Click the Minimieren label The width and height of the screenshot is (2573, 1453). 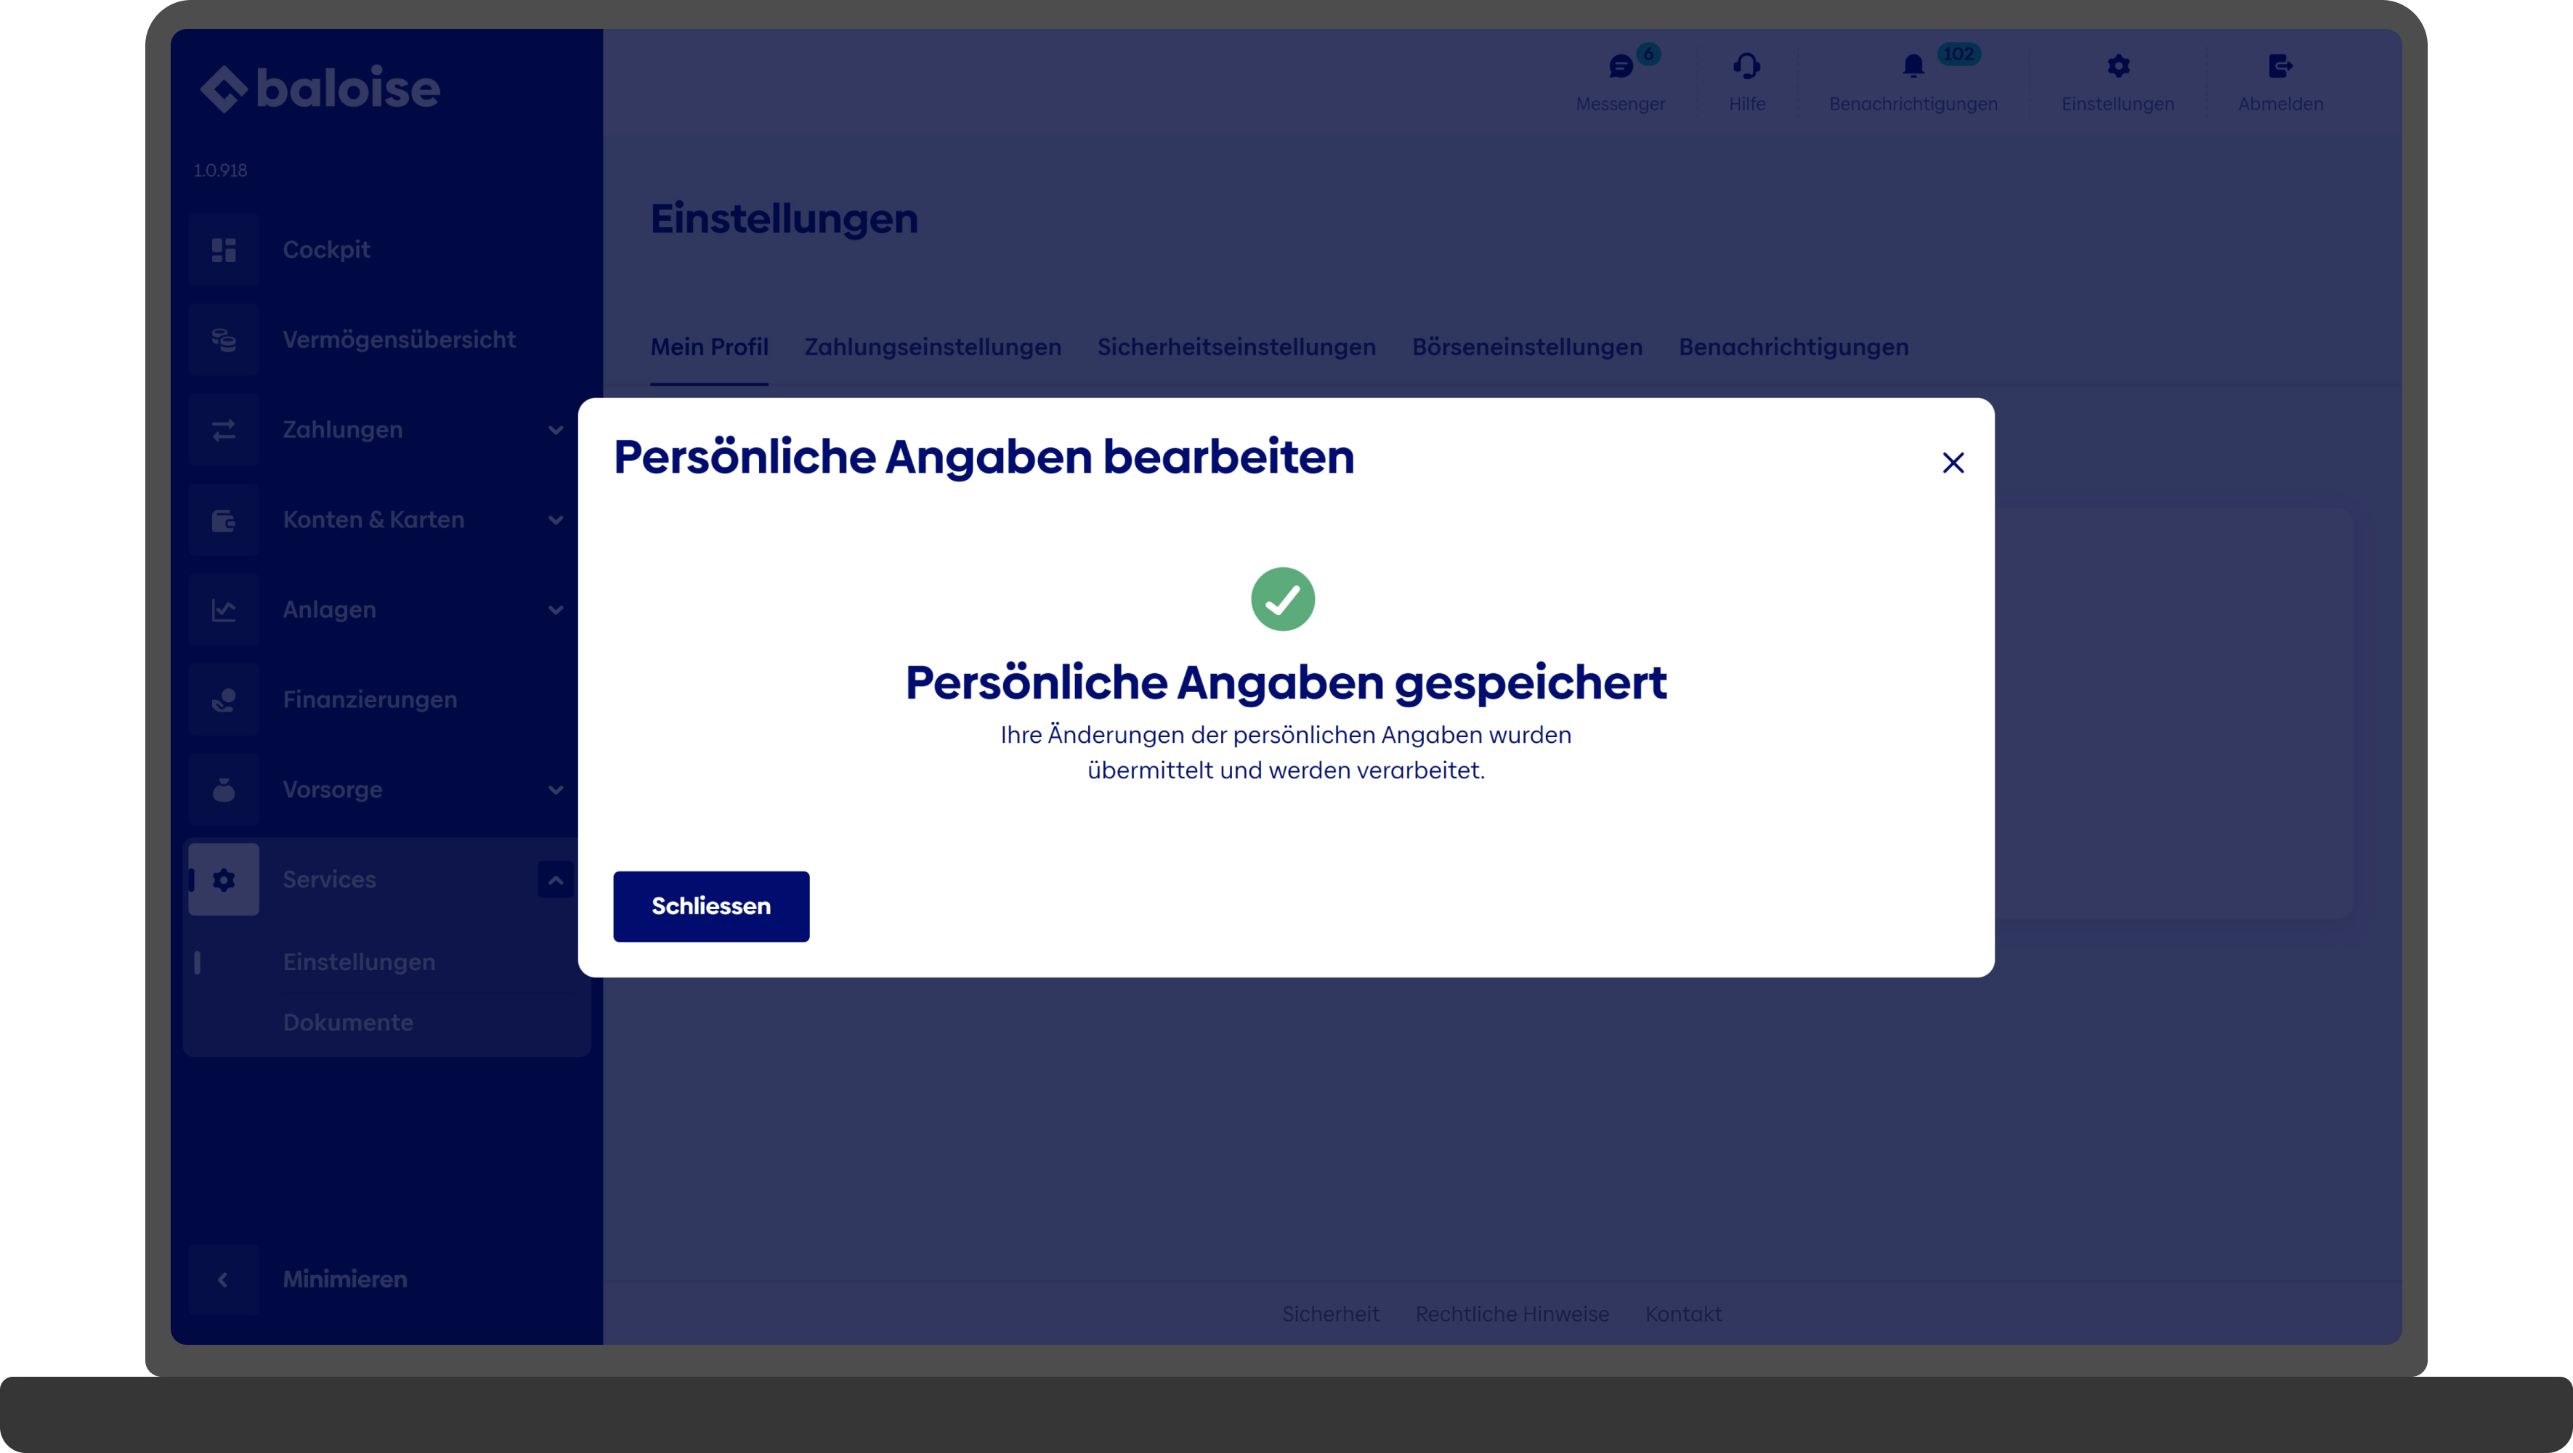(344, 1279)
